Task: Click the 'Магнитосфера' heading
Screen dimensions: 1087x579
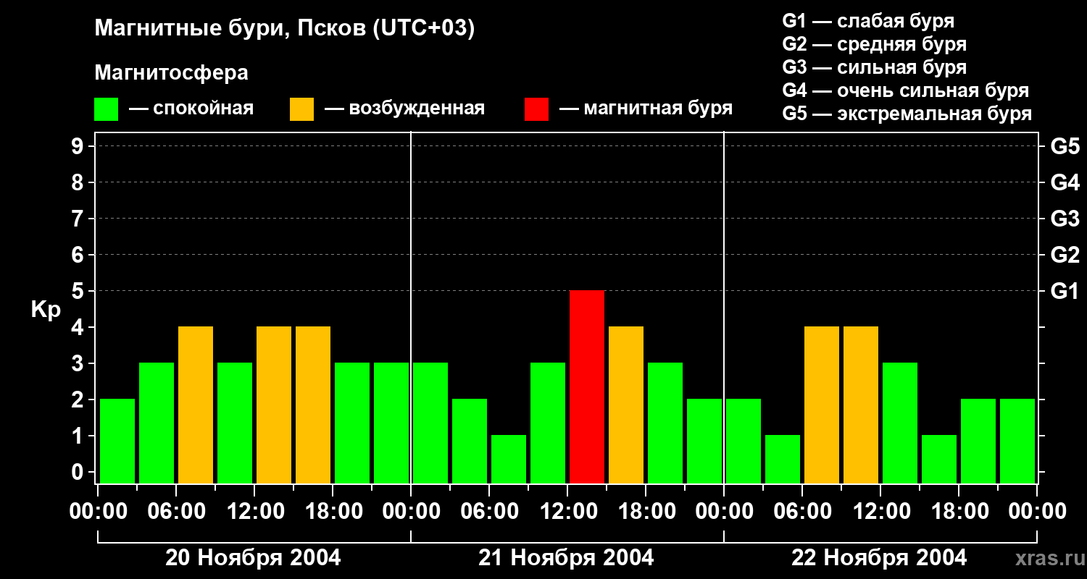Action: tap(171, 73)
